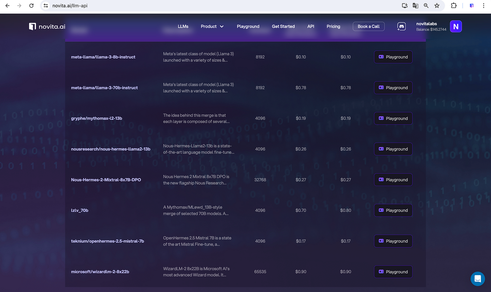The image size is (491, 292).
Task: Click the lzlv_70b model name
Action: click(x=80, y=210)
